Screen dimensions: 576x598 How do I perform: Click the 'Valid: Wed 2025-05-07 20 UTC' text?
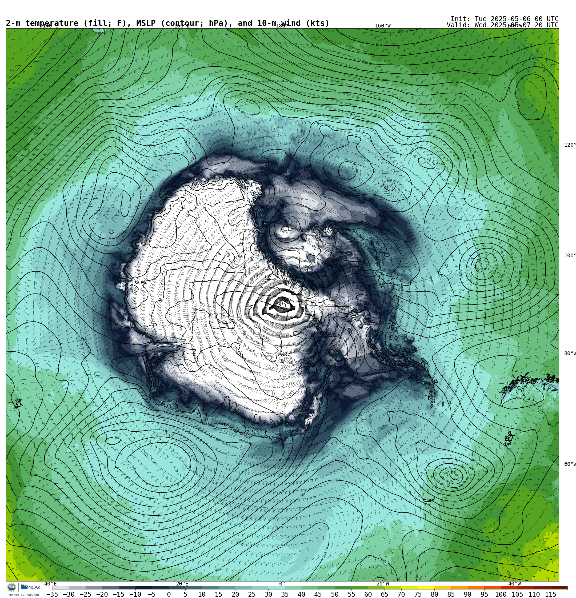coord(502,25)
